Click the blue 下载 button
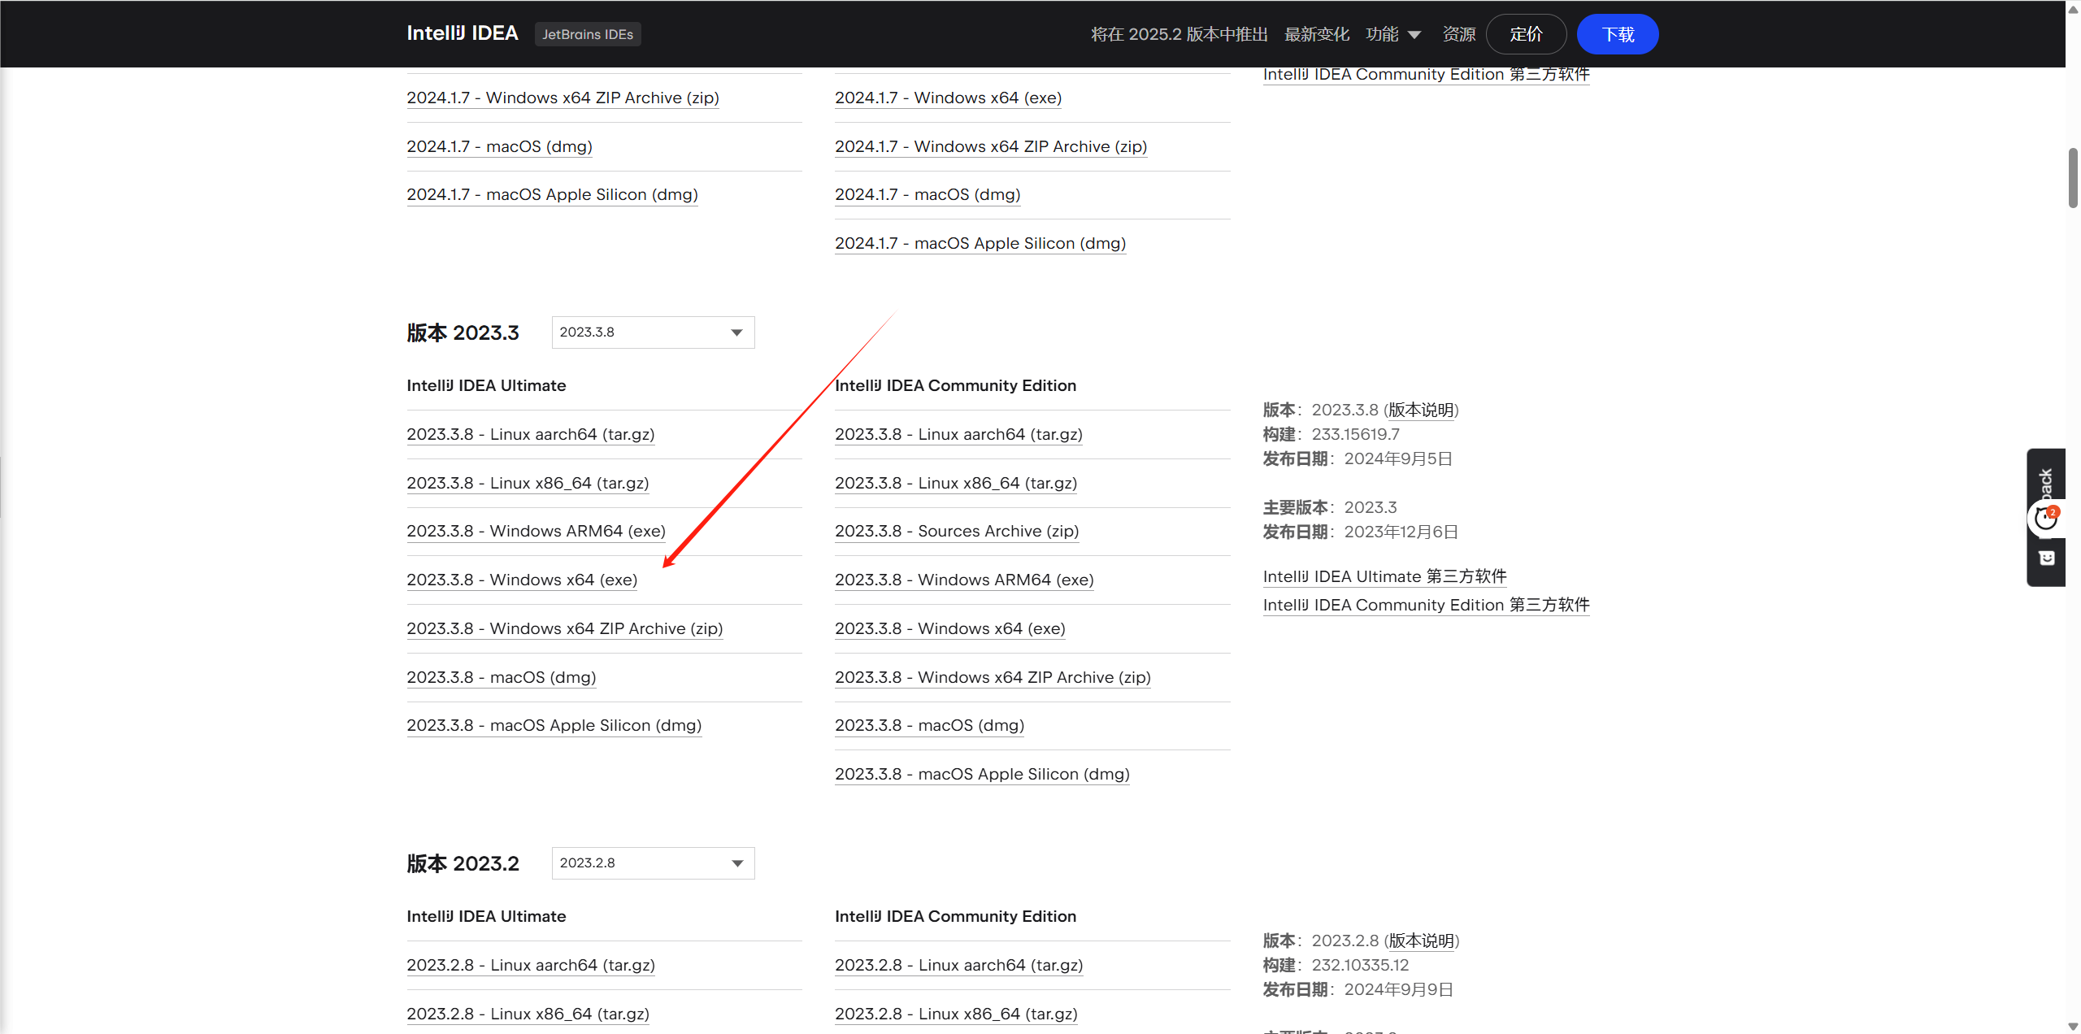 point(1617,34)
